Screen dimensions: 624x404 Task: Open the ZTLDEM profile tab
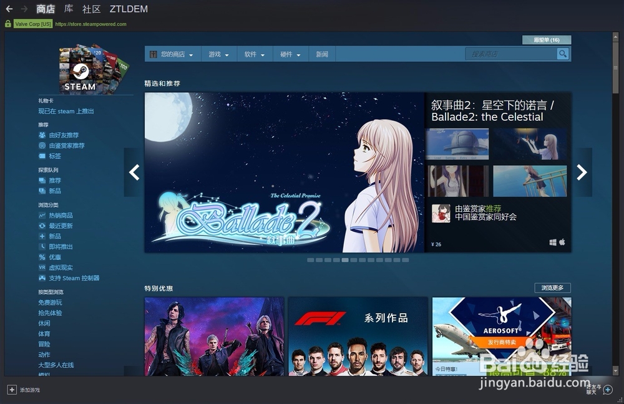[129, 9]
